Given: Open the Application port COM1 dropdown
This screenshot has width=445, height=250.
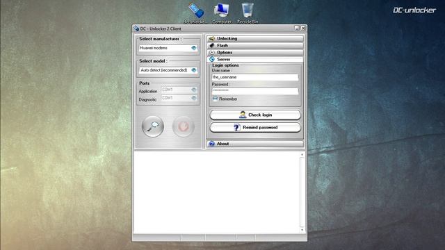Looking at the screenshot, I should pyautogui.click(x=179, y=90).
